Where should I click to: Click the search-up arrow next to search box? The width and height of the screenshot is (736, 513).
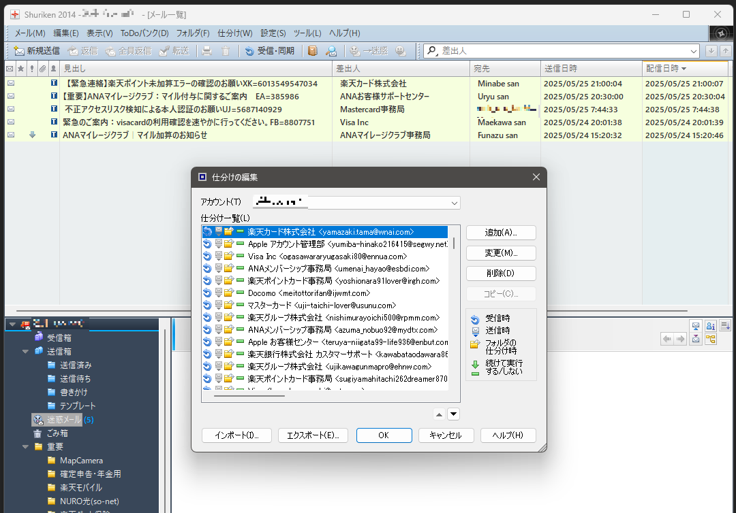coord(726,51)
